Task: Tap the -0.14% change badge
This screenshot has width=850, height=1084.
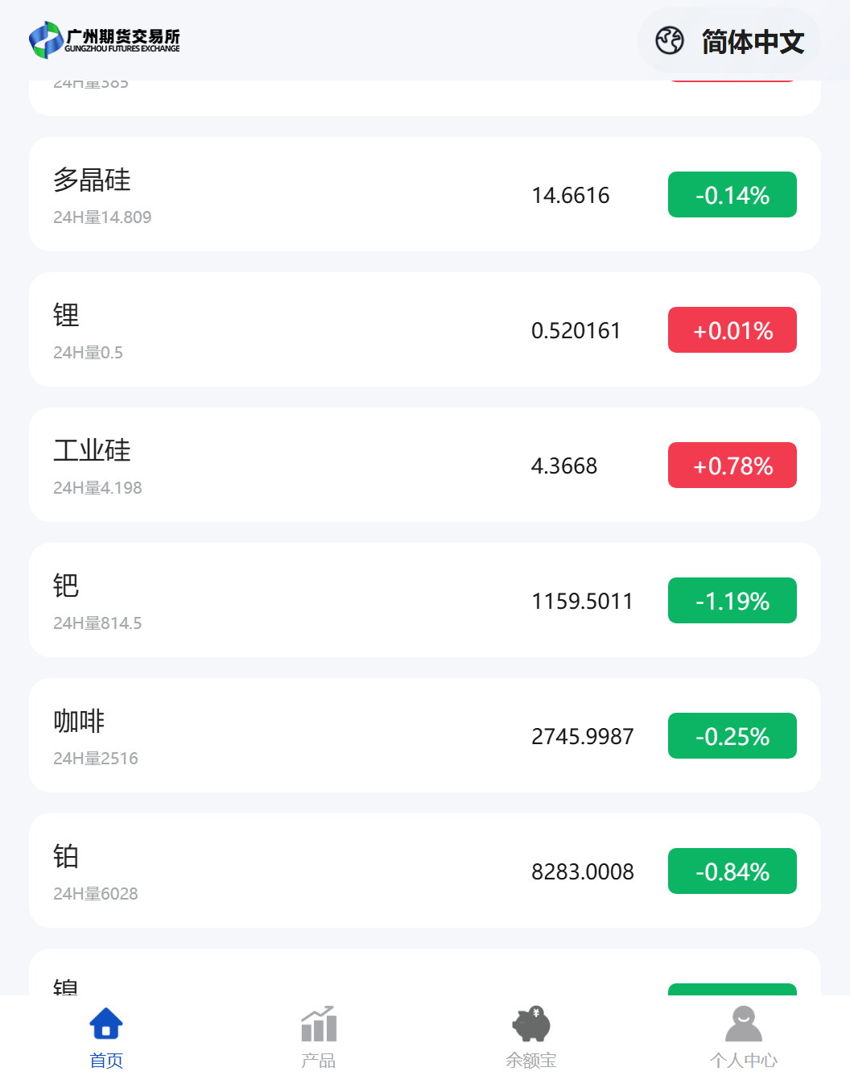Action: click(732, 195)
